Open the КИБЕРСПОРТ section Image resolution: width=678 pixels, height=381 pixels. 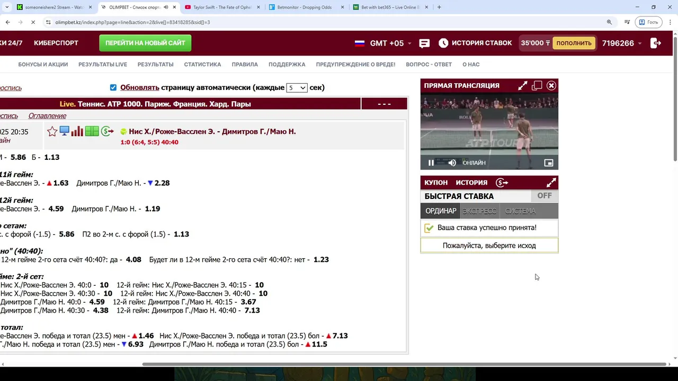pyautogui.click(x=56, y=43)
